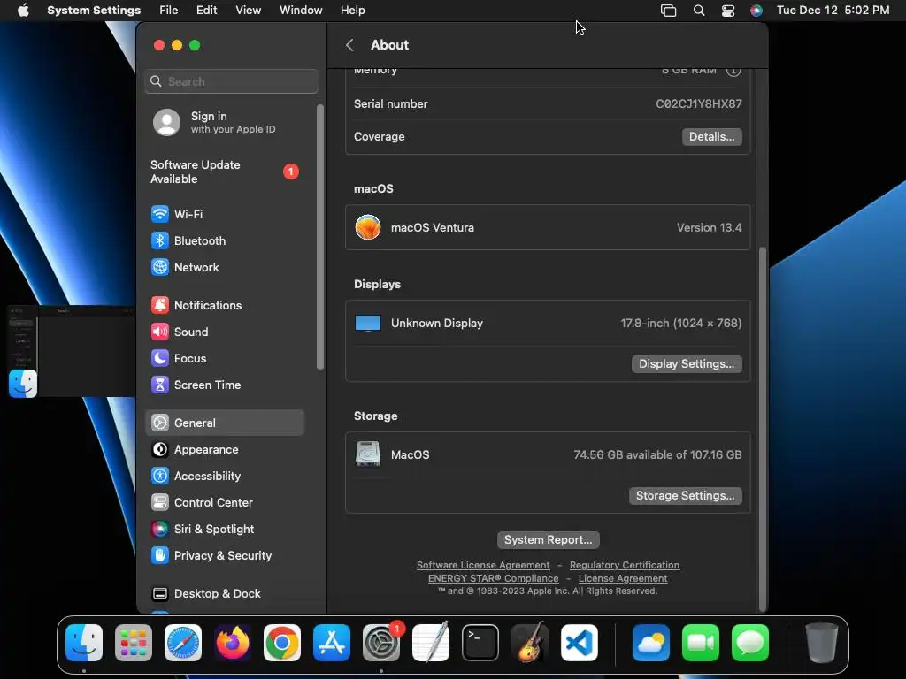Open the System Settings app menu
Image resolution: width=906 pixels, height=679 pixels.
(94, 11)
